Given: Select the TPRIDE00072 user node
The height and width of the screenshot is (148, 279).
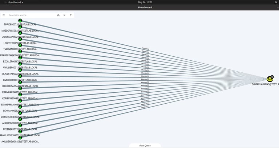Looking at the screenshot, I should [20, 21].
